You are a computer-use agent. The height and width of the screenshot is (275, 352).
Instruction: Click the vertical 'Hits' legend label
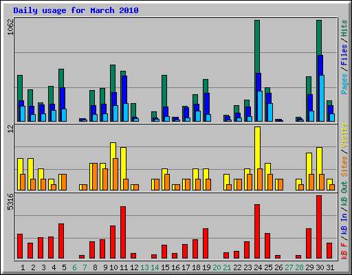[x=344, y=28]
